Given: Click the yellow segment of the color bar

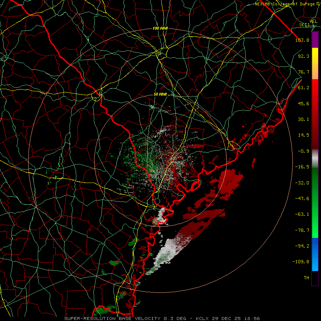Looking at the screenshot, I should pos(315,63).
